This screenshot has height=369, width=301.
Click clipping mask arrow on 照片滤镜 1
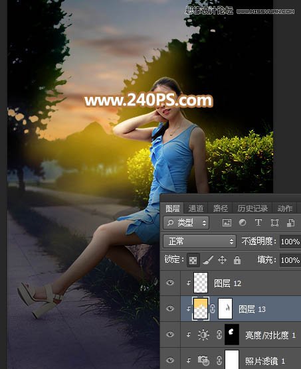[189, 360]
